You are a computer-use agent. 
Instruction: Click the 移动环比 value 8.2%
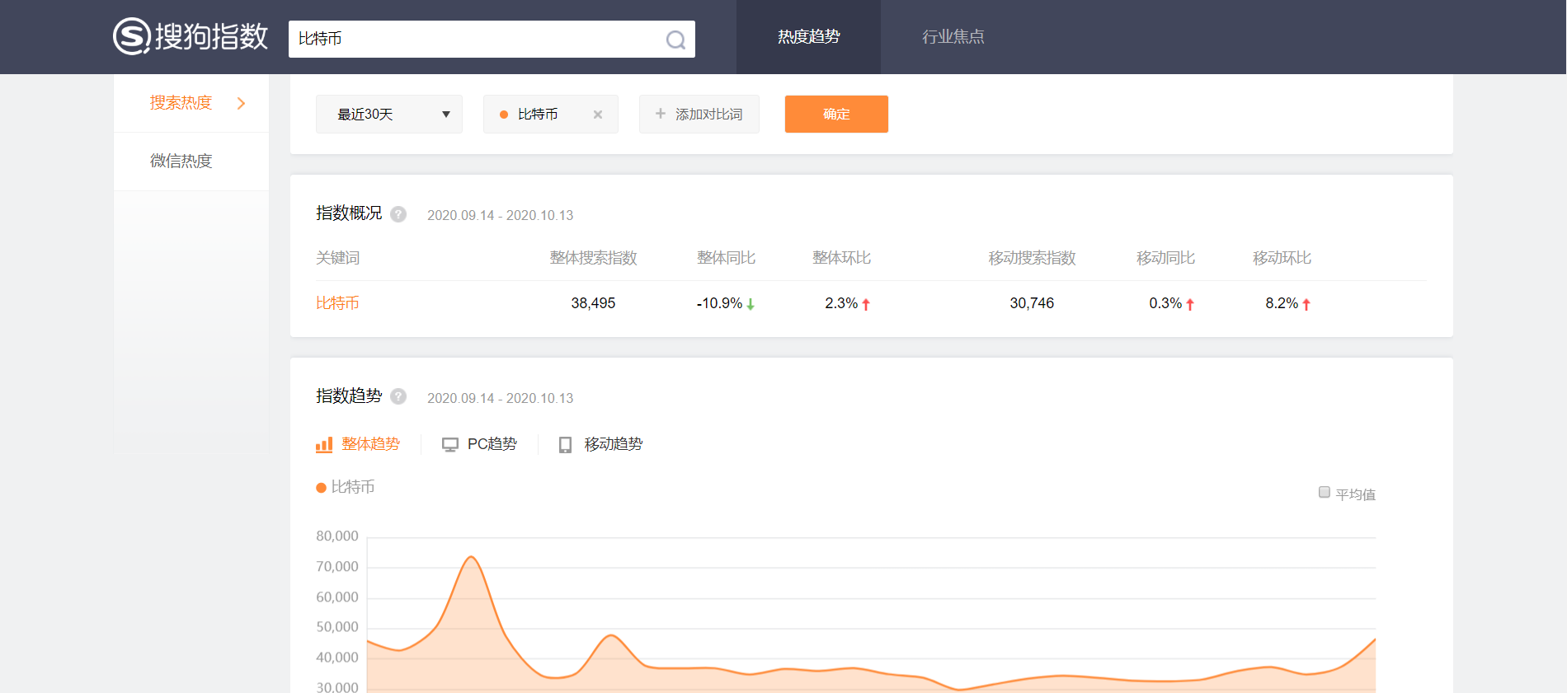point(1282,303)
